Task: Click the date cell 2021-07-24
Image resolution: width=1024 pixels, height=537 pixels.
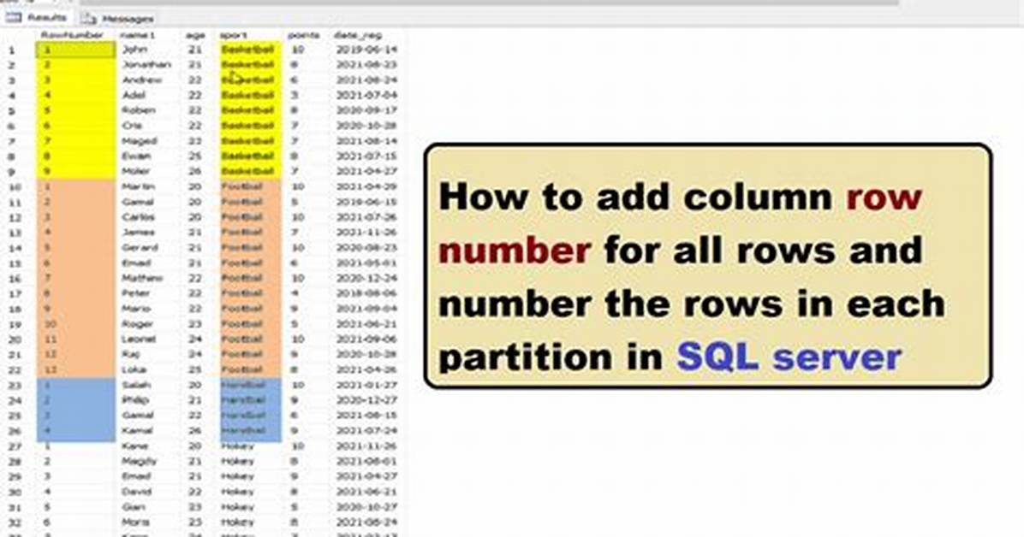Action: point(366,431)
